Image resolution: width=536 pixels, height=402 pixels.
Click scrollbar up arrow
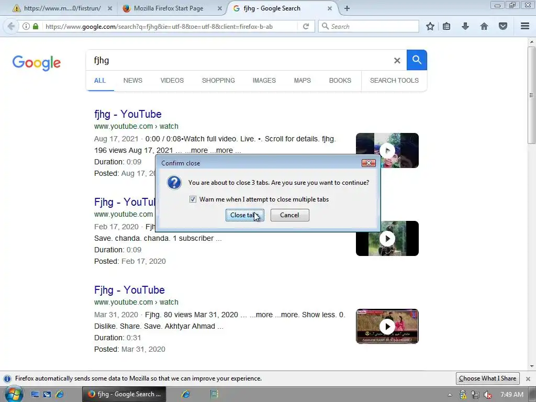point(531,42)
